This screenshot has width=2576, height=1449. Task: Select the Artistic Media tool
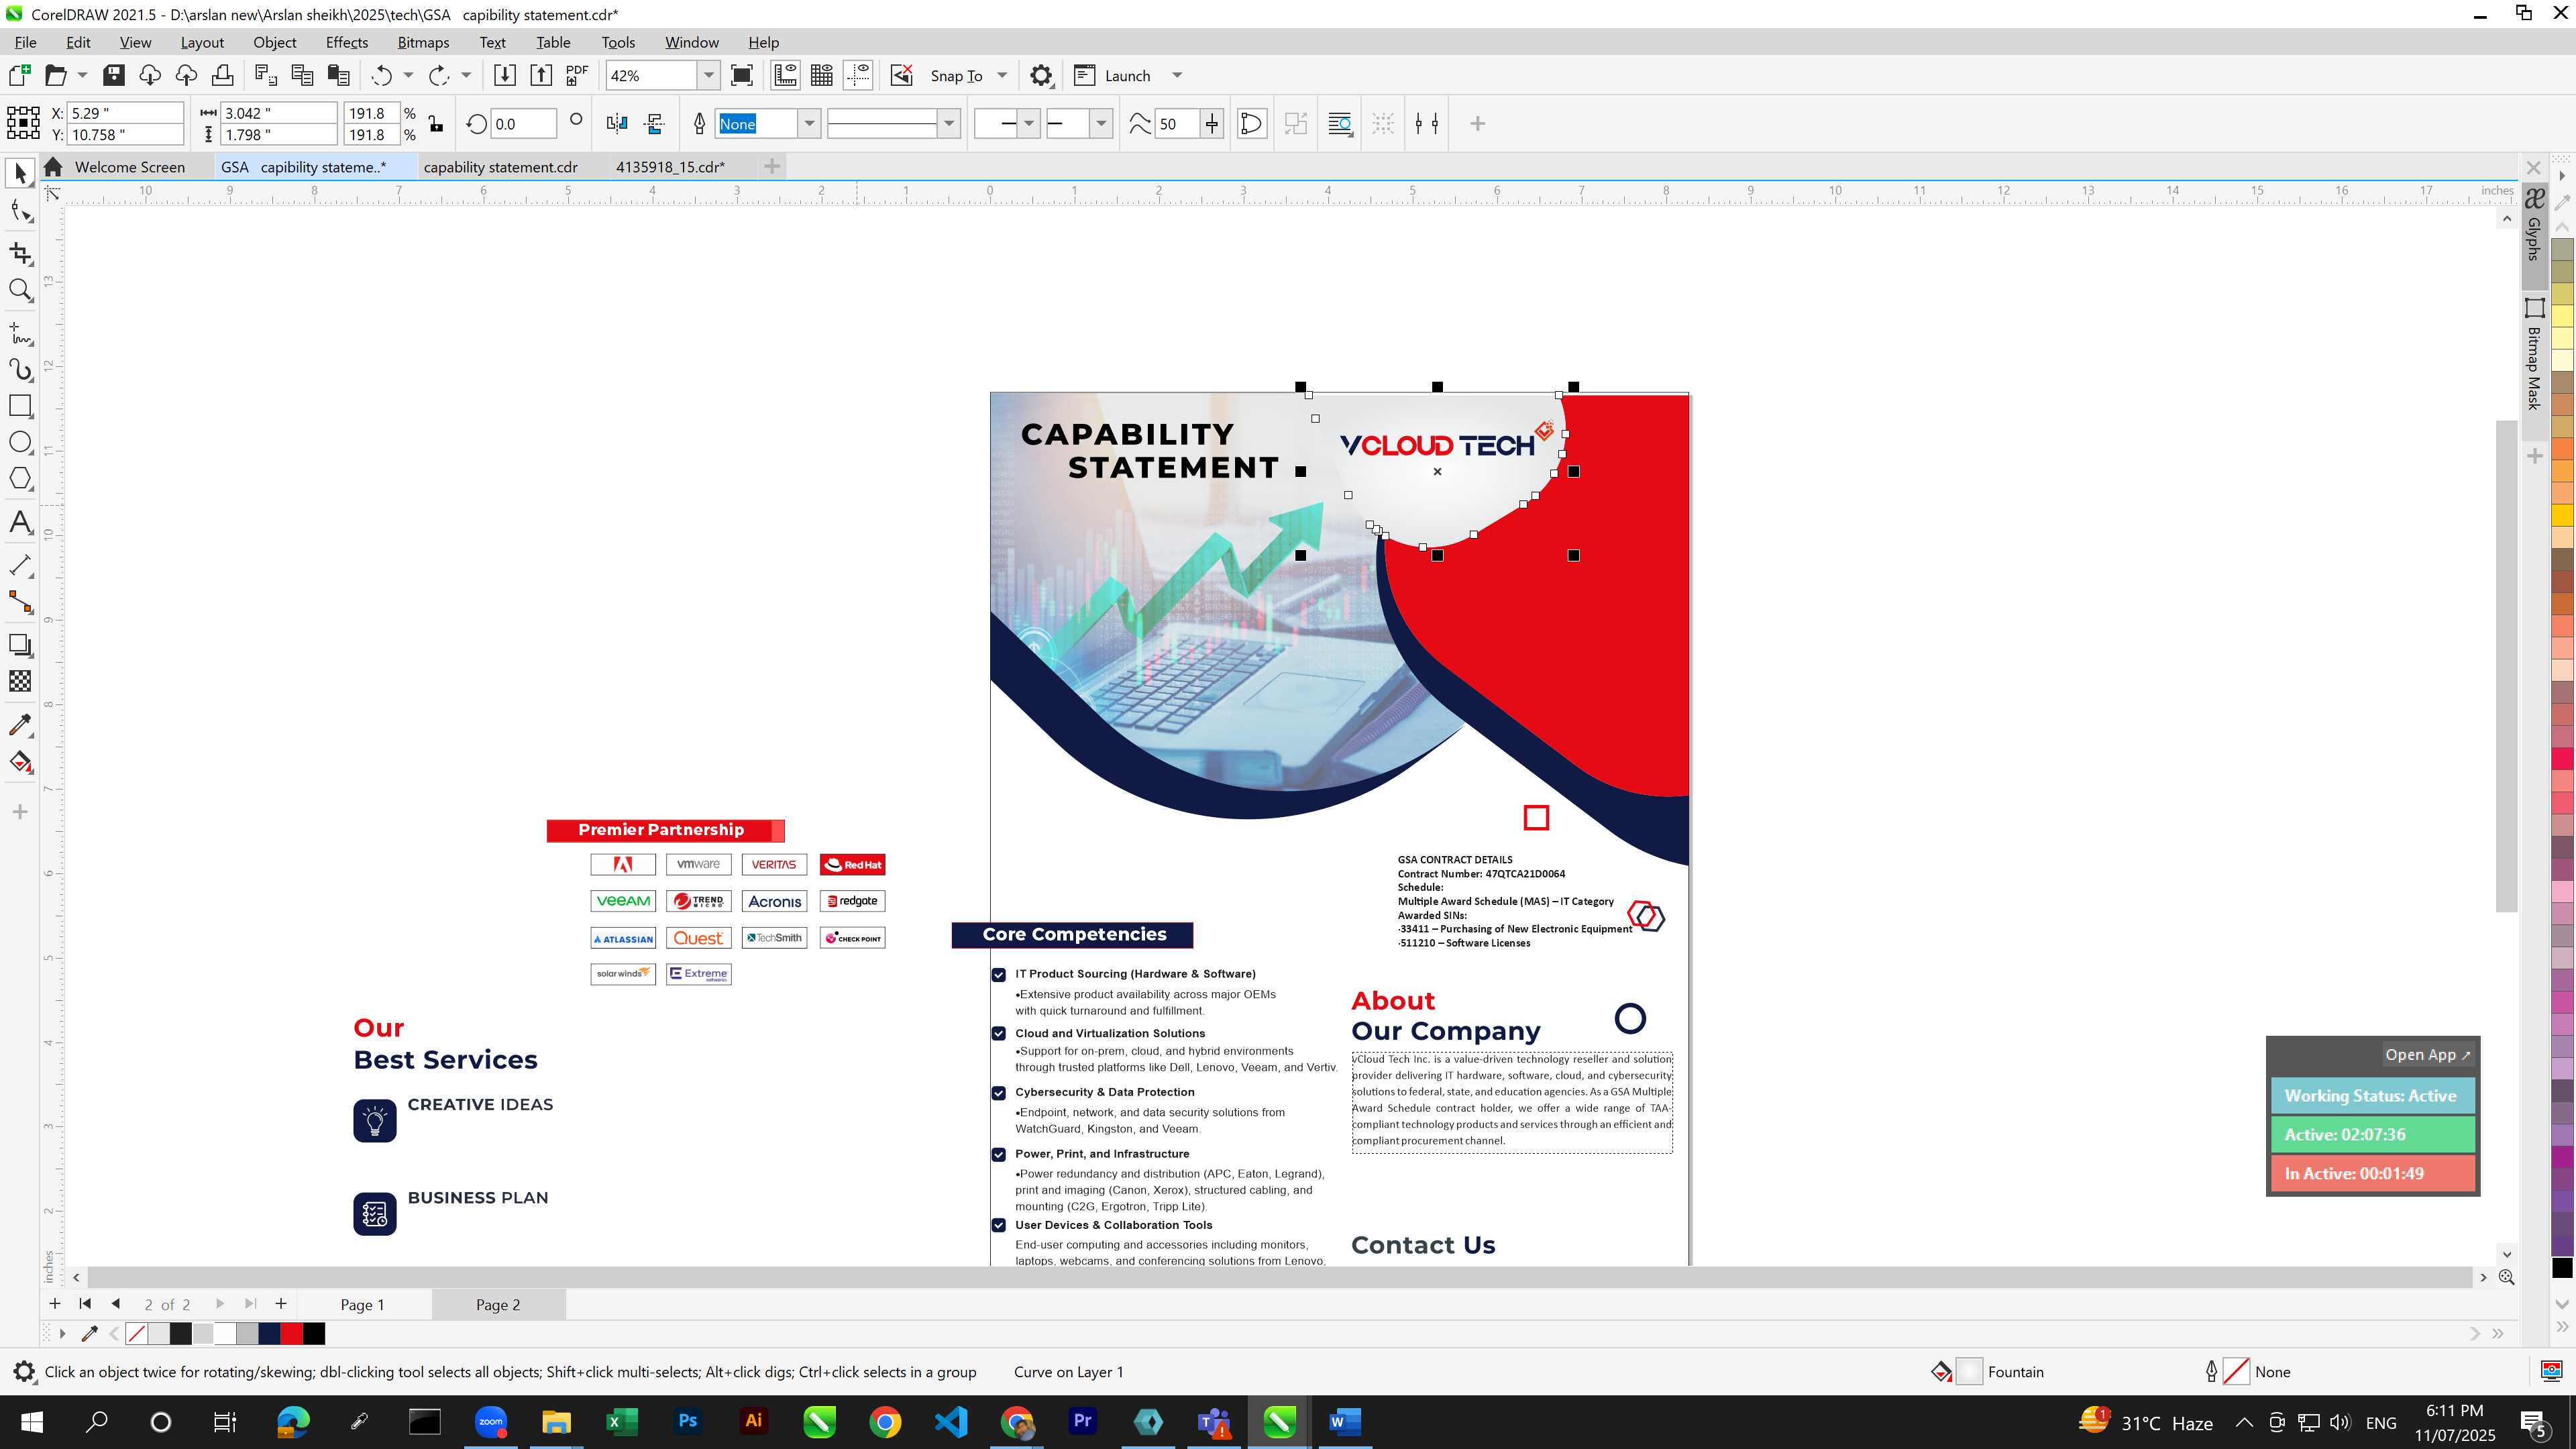tap(20, 370)
